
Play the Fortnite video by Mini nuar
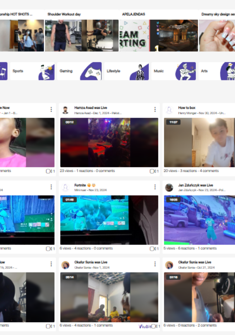tap(109, 220)
